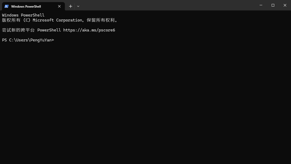The height and width of the screenshot is (164, 291).
Task: Click the PS C:\Users\PengYuYan> prompt text
Action: [28, 40]
